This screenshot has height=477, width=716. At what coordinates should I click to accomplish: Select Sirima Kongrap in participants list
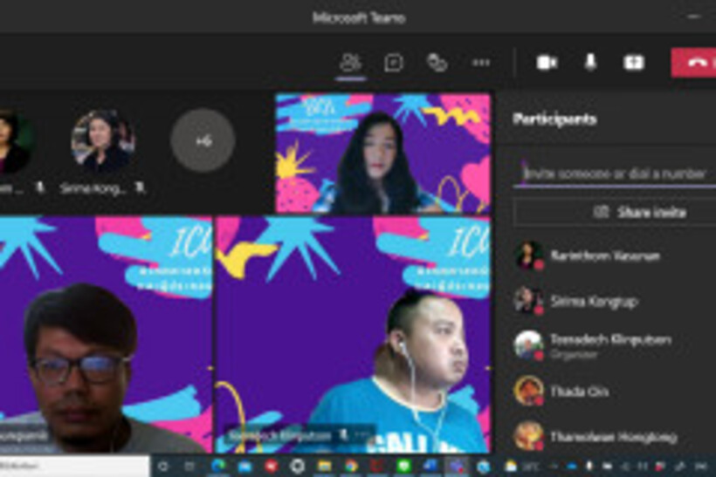(594, 302)
